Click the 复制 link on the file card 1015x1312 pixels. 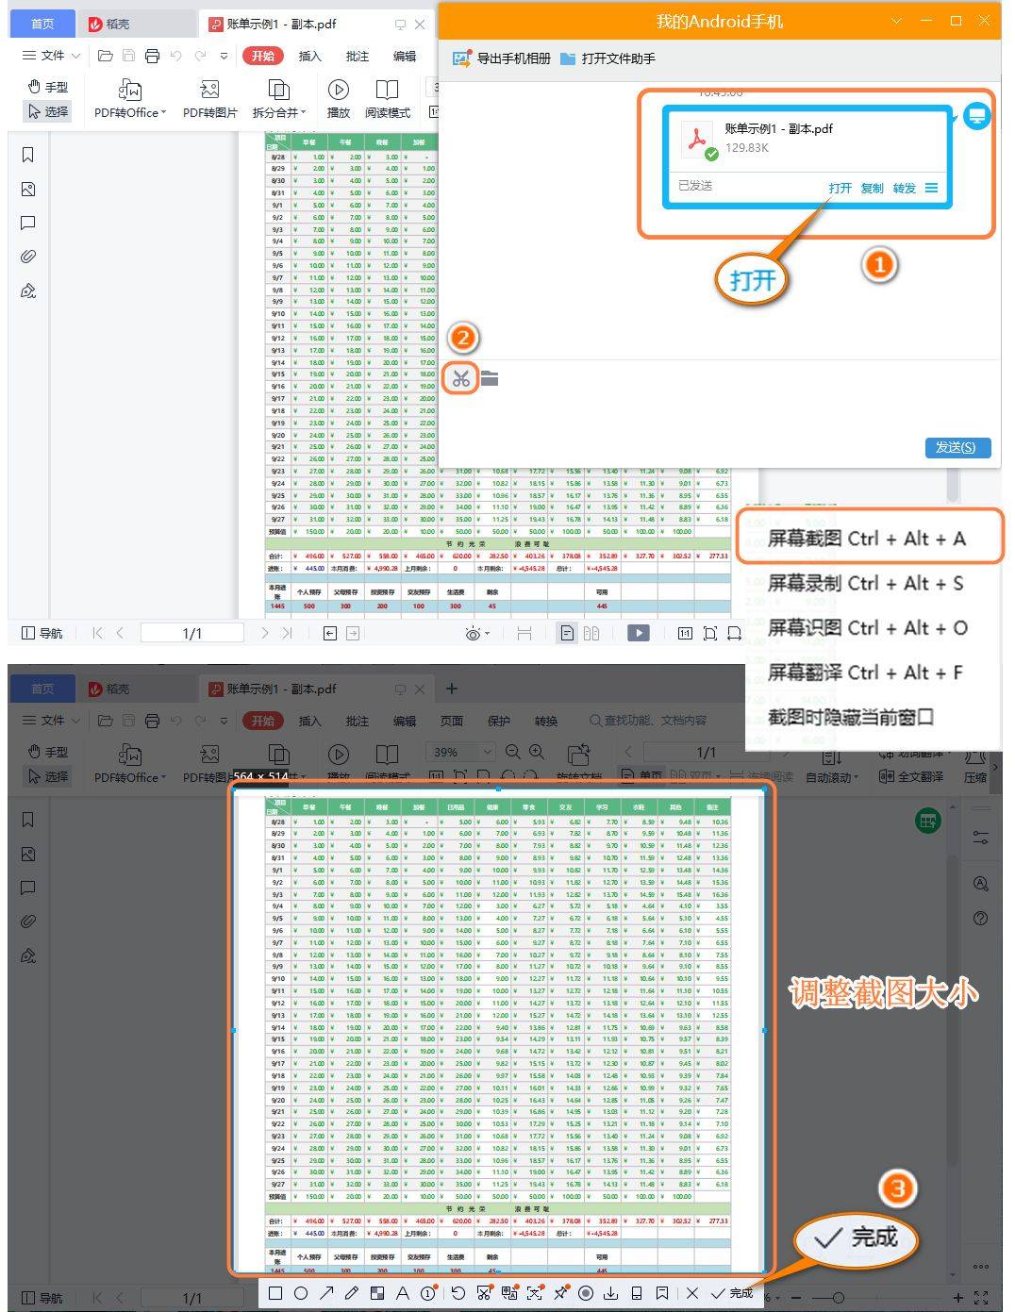[872, 188]
